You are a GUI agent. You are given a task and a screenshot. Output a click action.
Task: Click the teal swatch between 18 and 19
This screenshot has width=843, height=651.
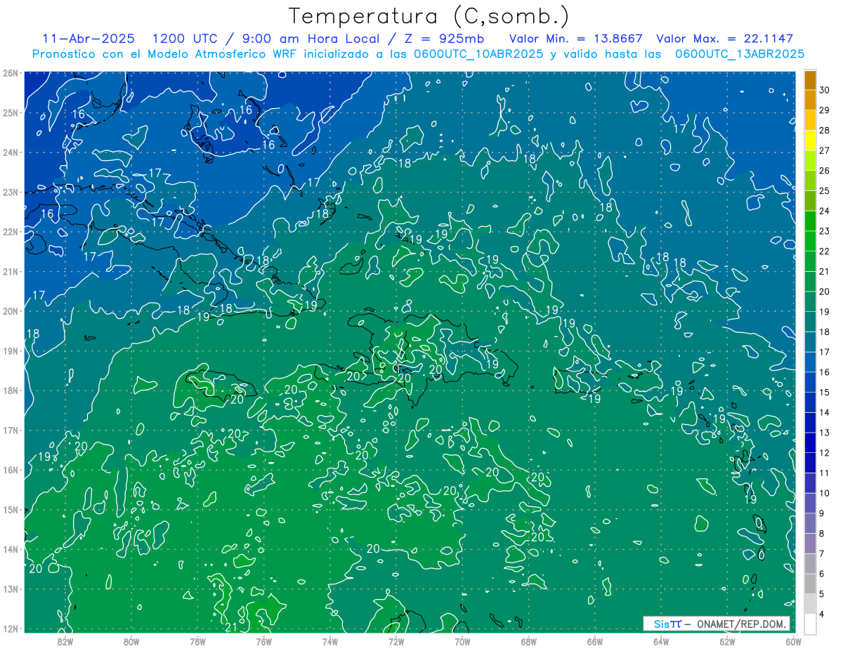click(810, 322)
